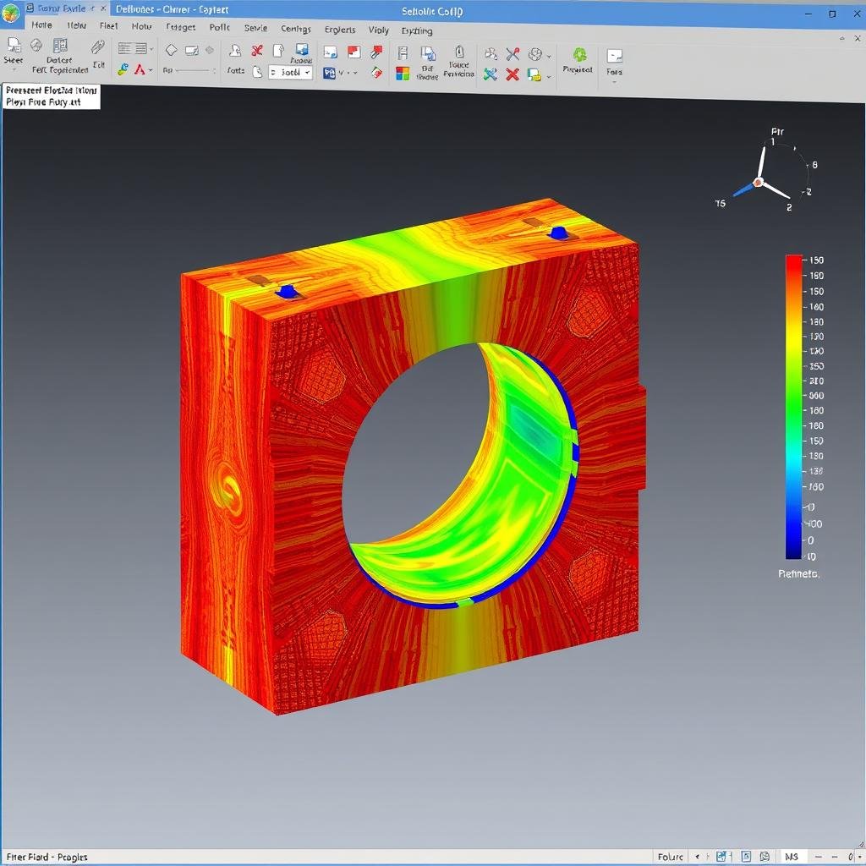
Task: Click the Folurc button in the status bar
Action: (670, 857)
